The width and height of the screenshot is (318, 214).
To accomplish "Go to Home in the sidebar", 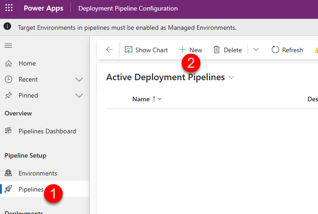I will pos(27,64).
